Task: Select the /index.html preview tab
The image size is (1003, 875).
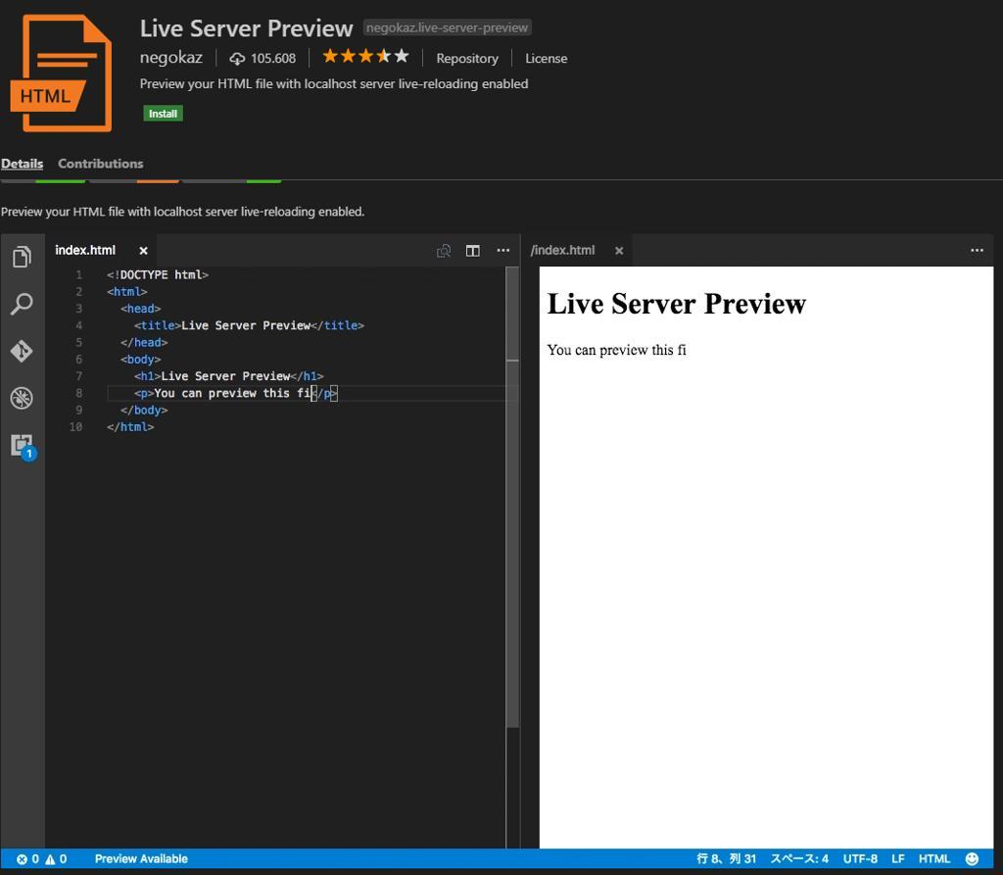Action: (x=563, y=250)
